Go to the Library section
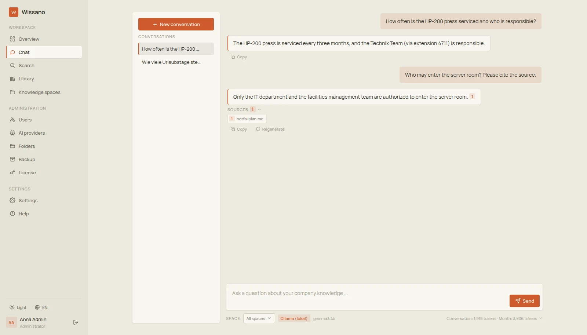Screen dimensions: 587x335 [44, 79]
